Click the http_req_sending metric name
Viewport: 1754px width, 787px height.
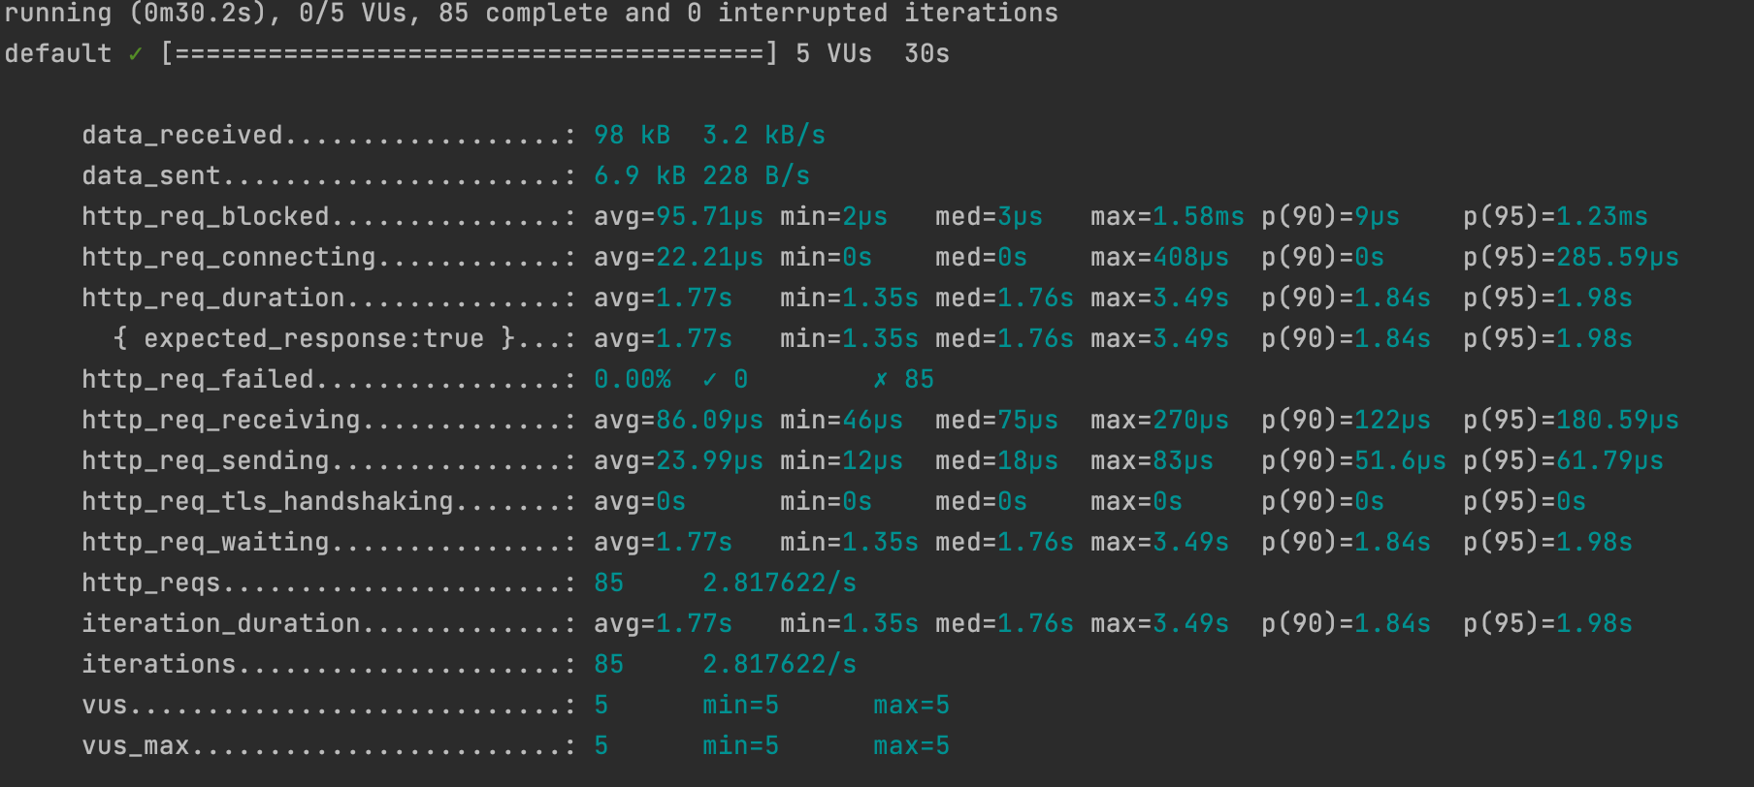(x=205, y=461)
